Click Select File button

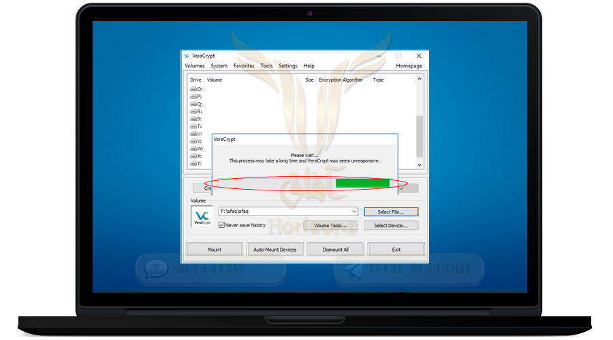(x=391, y=212)
